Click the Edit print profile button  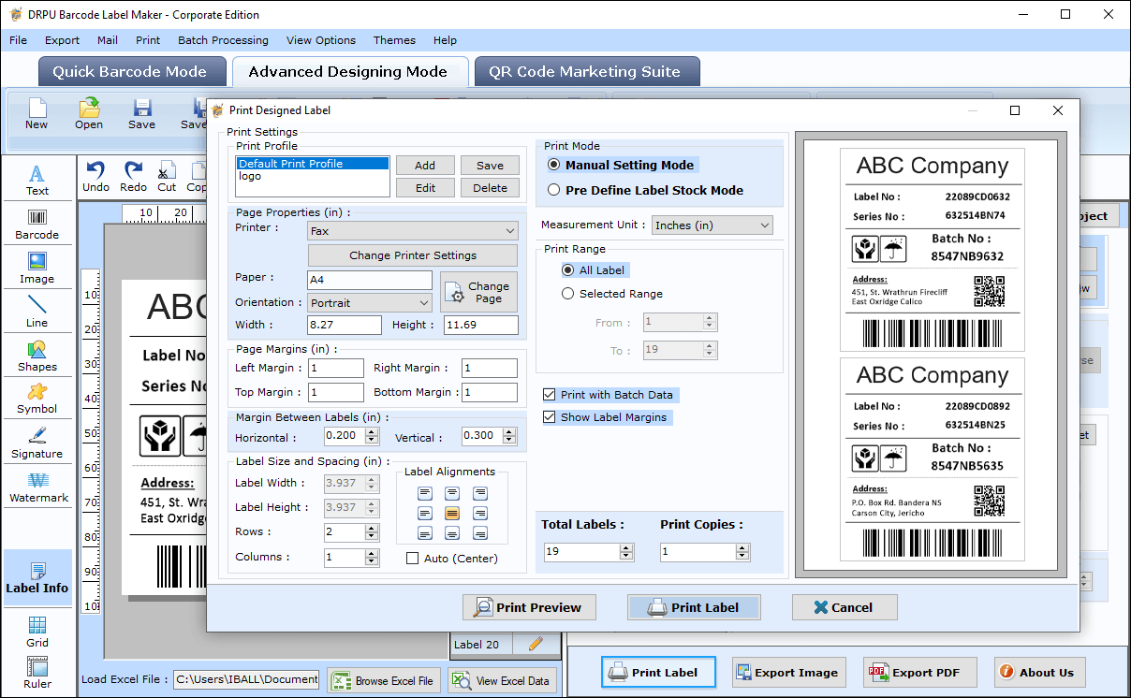[425, 188]
